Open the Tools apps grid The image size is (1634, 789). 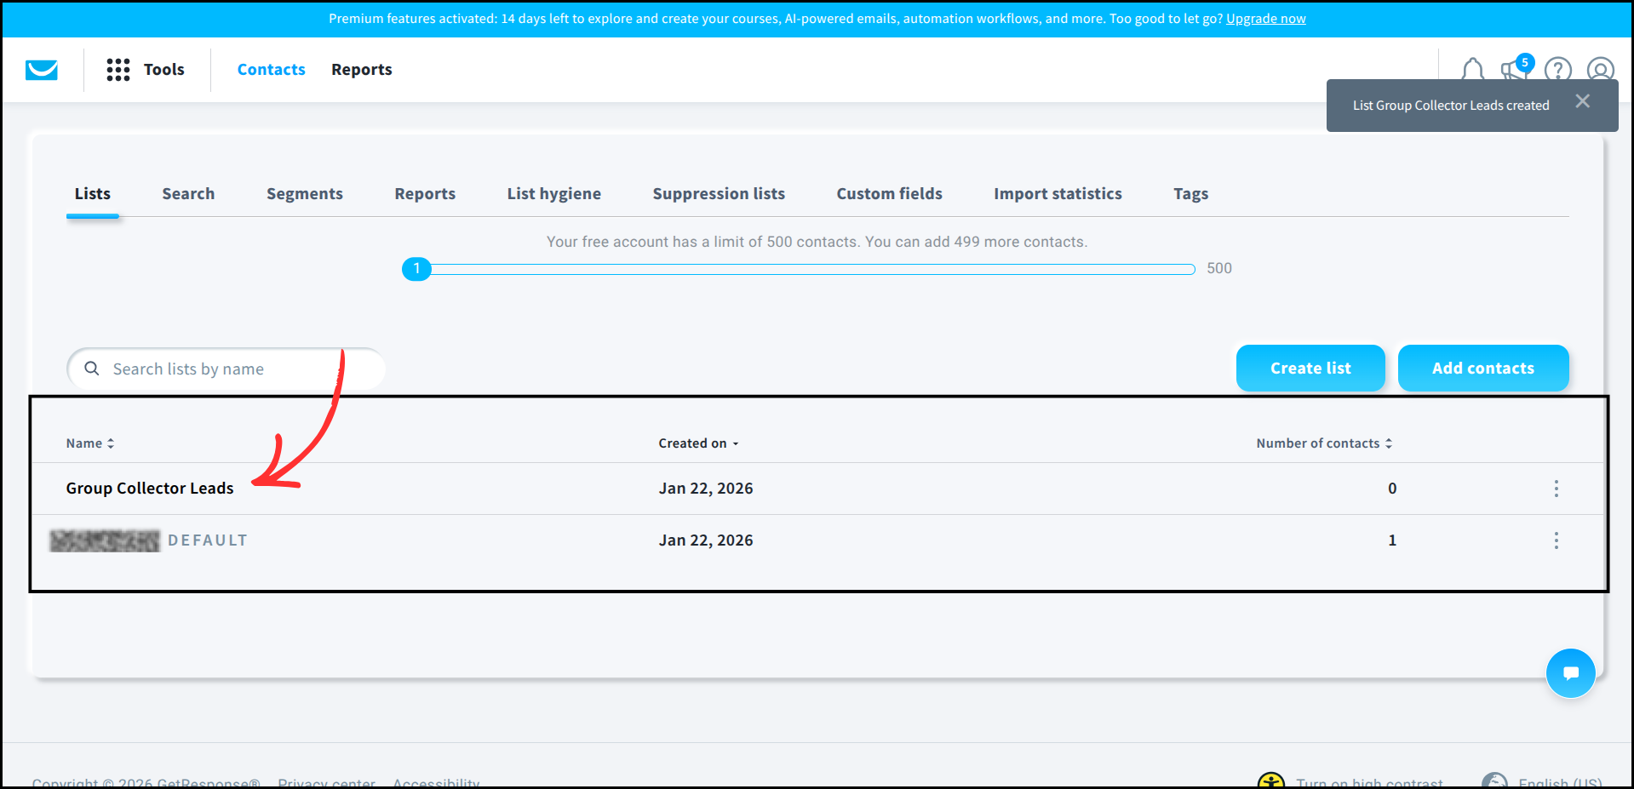118,70
